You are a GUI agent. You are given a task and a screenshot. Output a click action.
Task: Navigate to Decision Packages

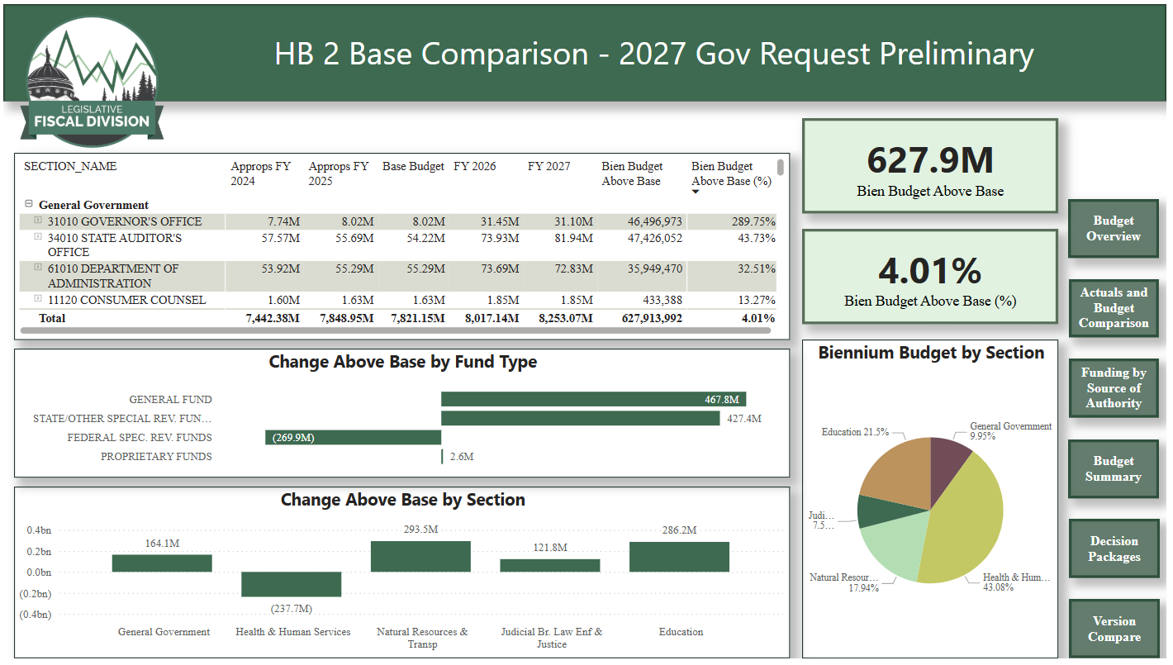tap(1113, 549)
